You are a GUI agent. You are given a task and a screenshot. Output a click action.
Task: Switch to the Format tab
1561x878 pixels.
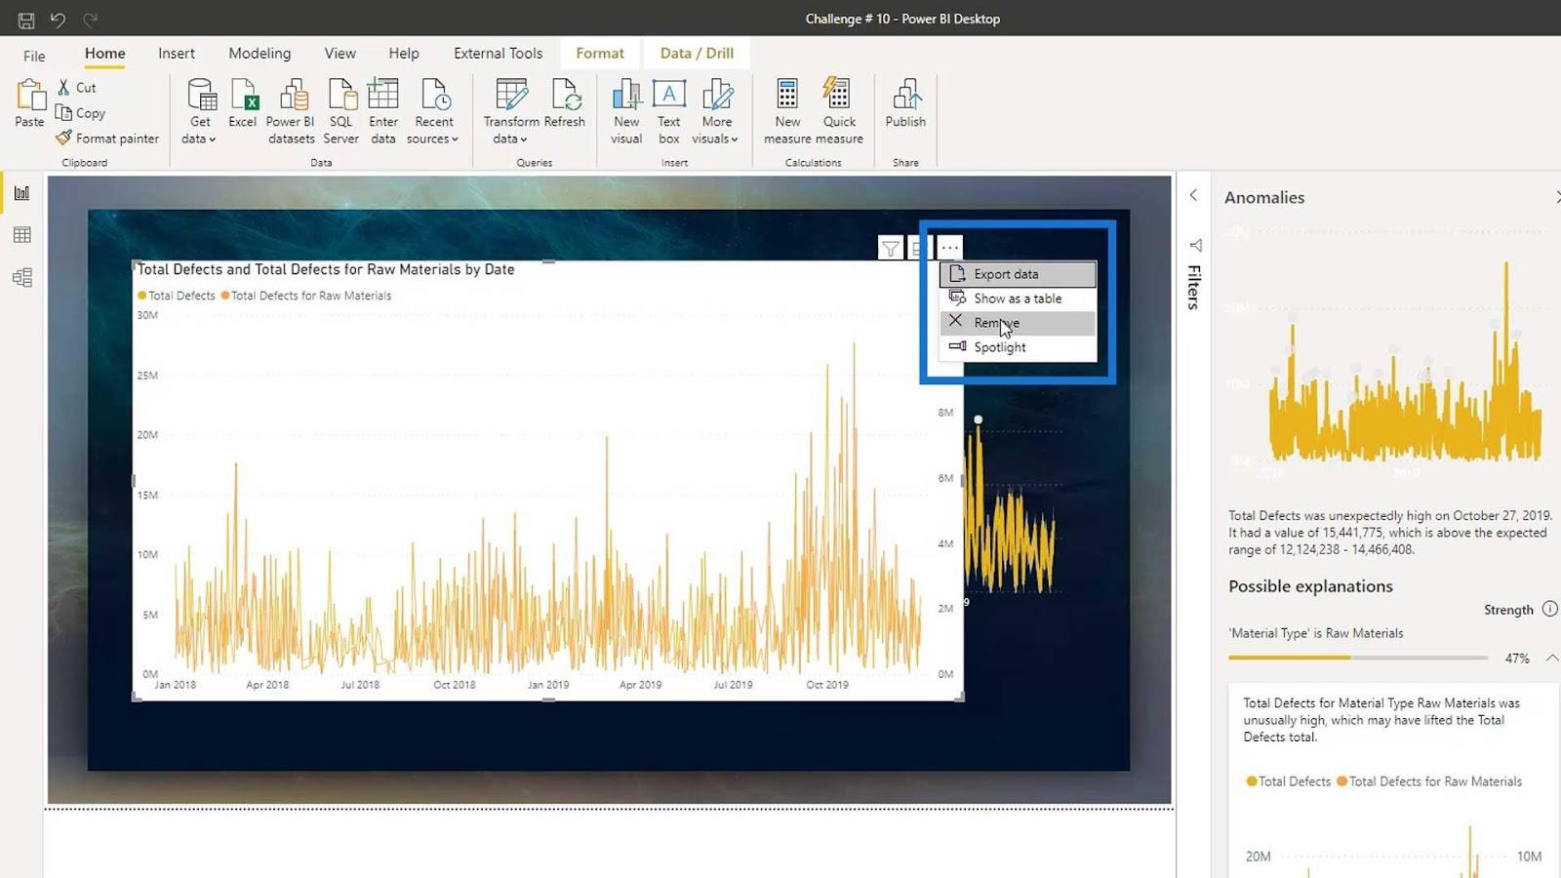(600, 54)
